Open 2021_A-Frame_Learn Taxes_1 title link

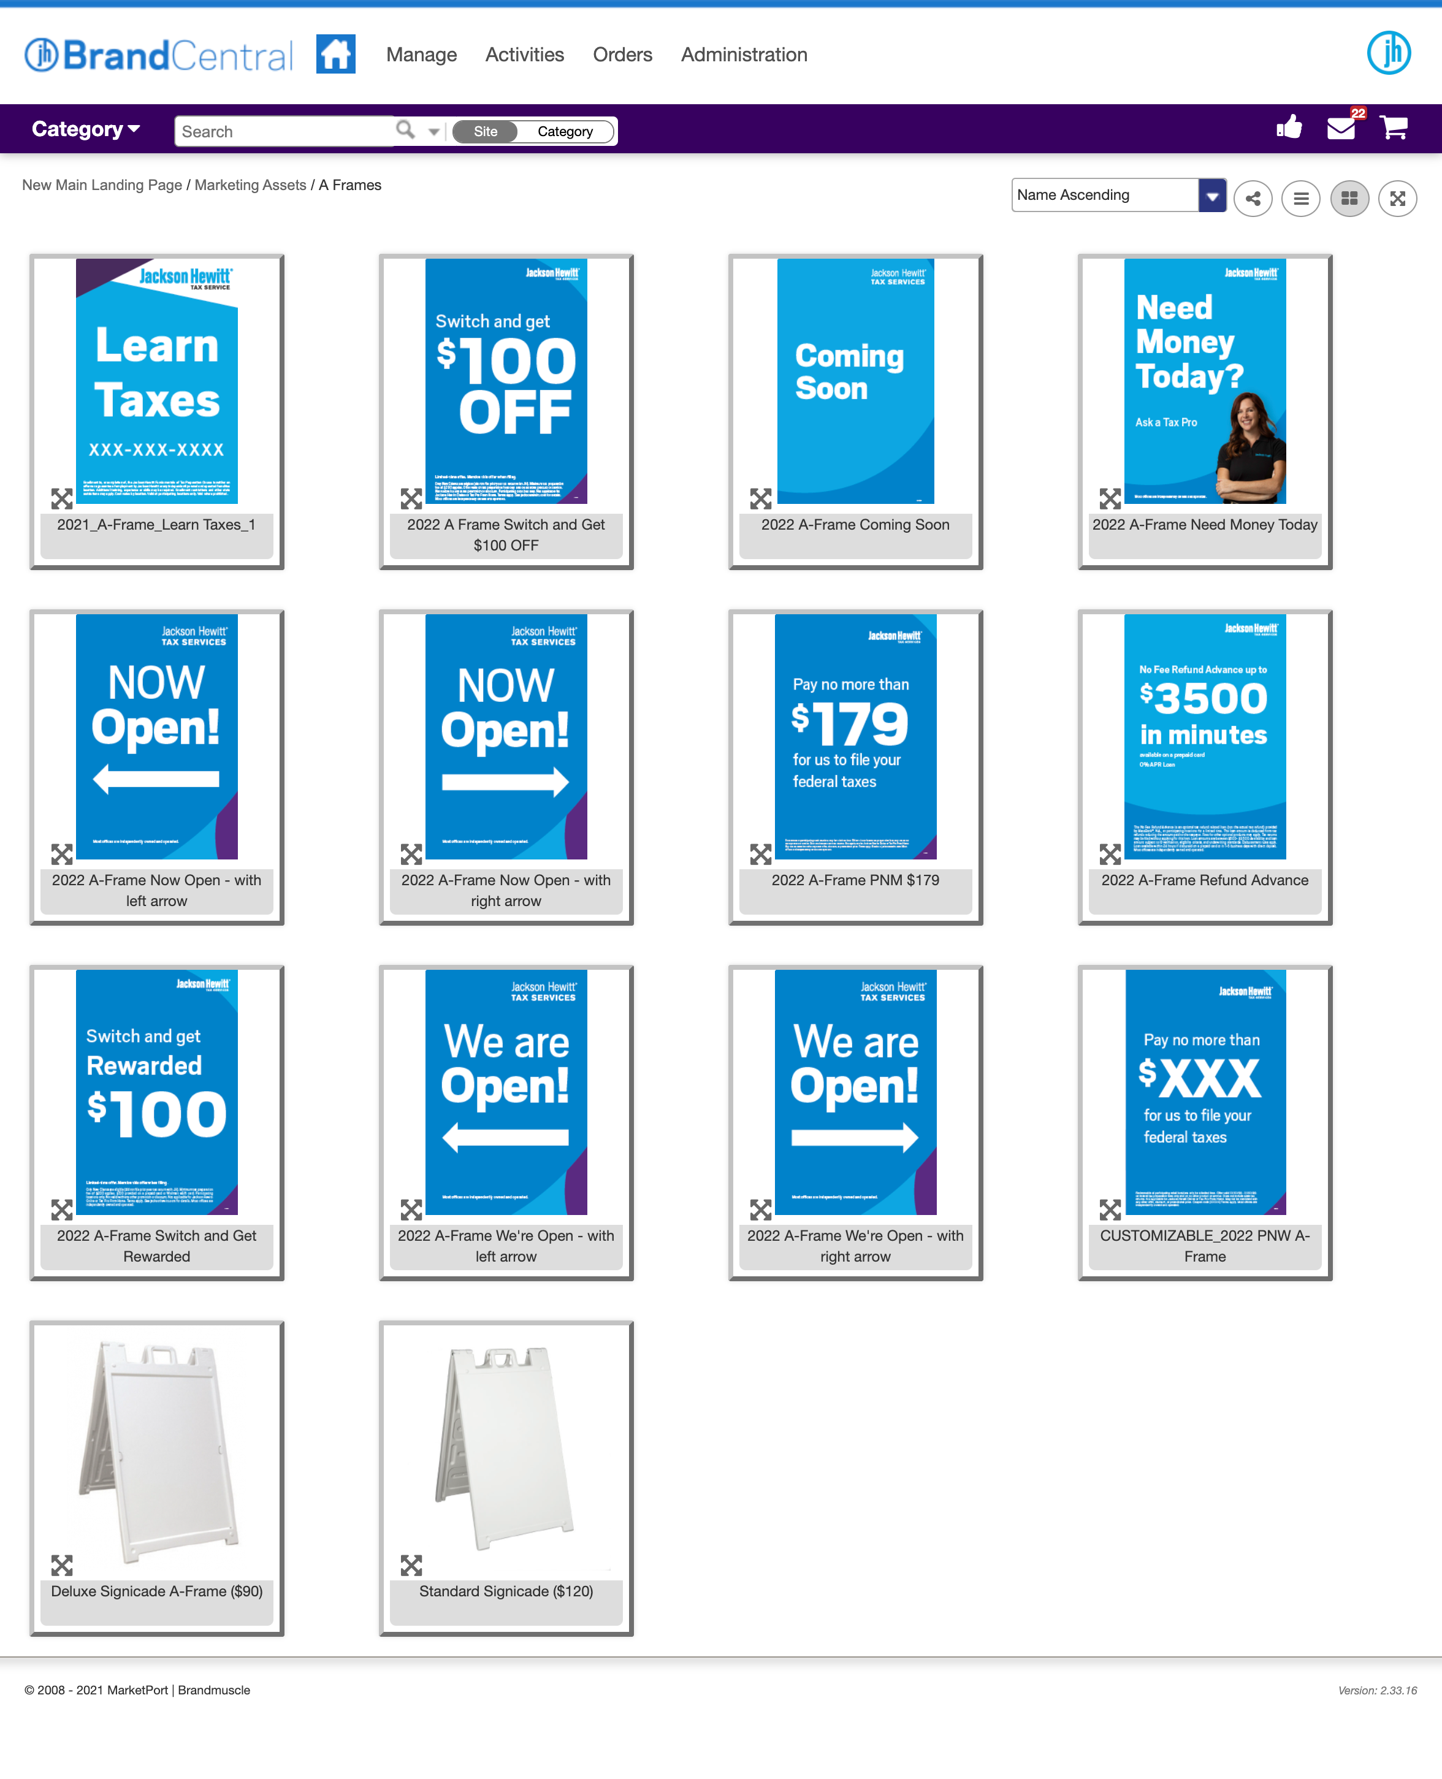(x=156, y=525)
